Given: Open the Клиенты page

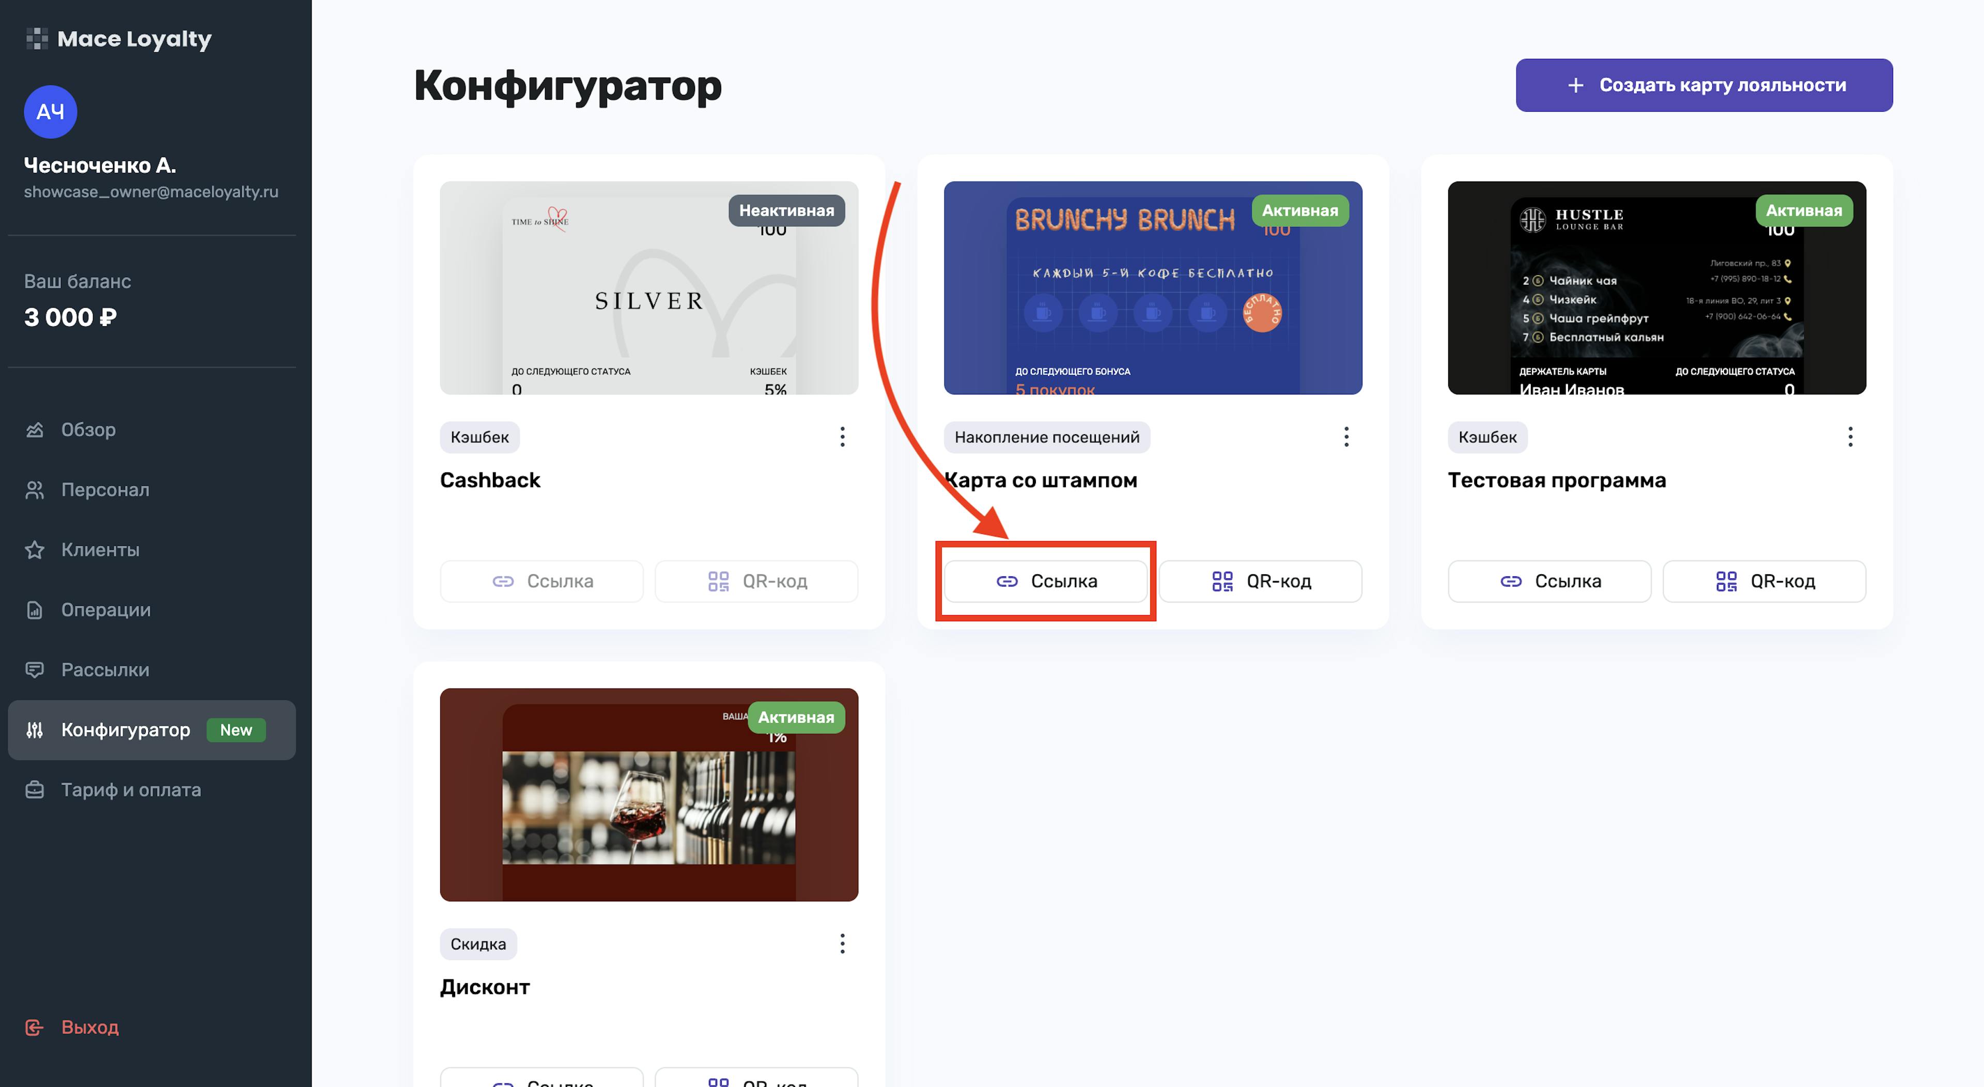Looking at the screenshot, I should (152, 549).
